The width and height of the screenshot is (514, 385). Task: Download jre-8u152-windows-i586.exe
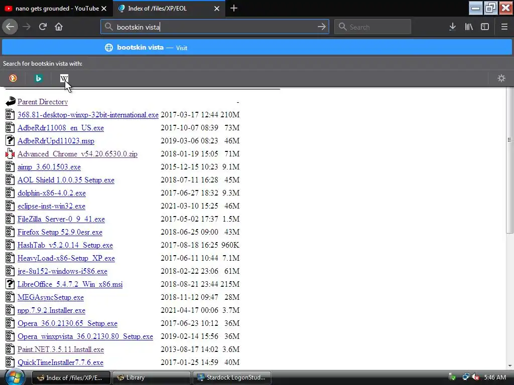tap(62, 271)
